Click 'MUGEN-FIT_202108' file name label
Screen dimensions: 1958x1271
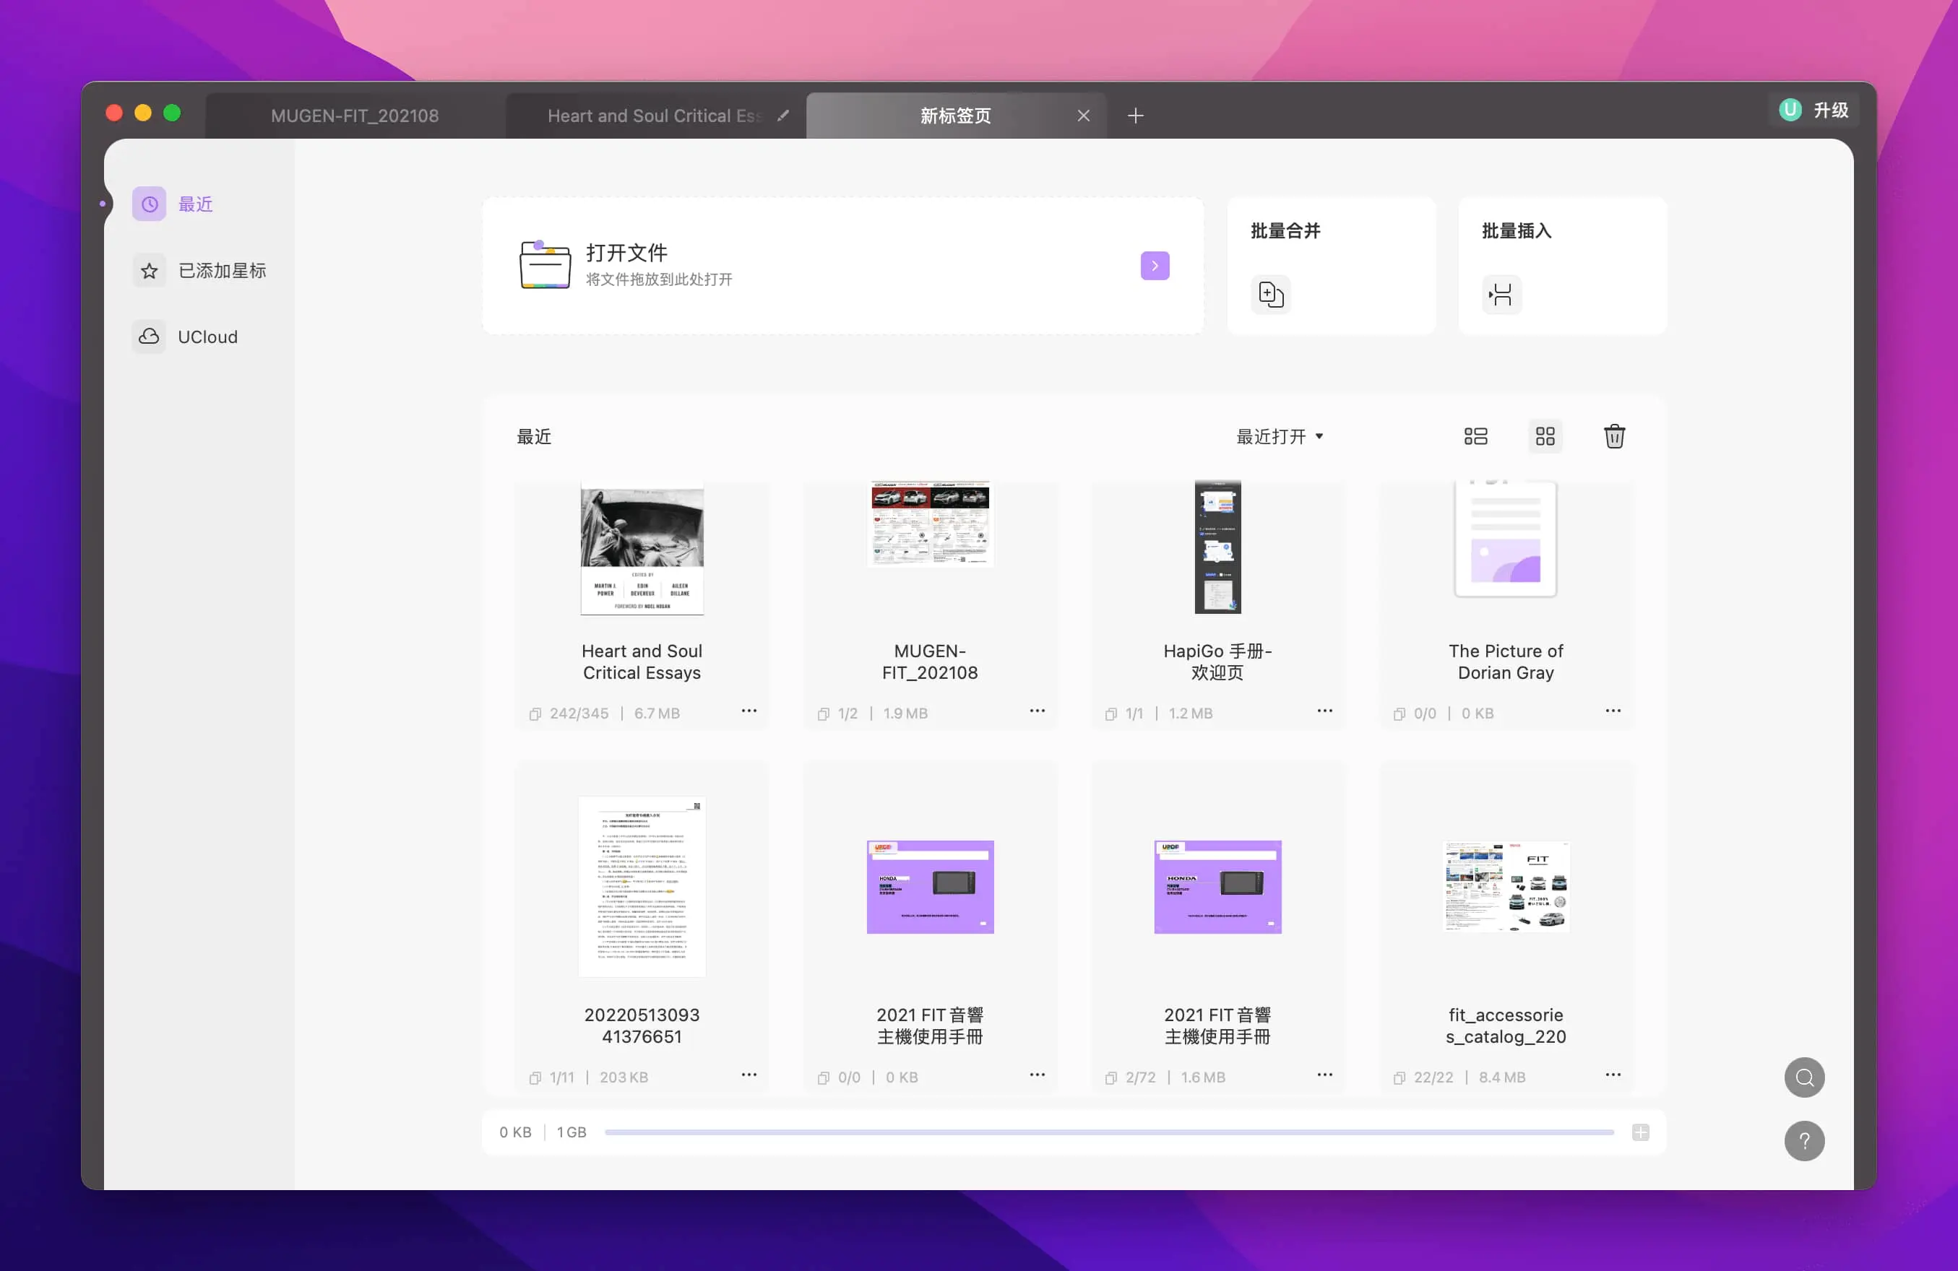coord(930,661)
